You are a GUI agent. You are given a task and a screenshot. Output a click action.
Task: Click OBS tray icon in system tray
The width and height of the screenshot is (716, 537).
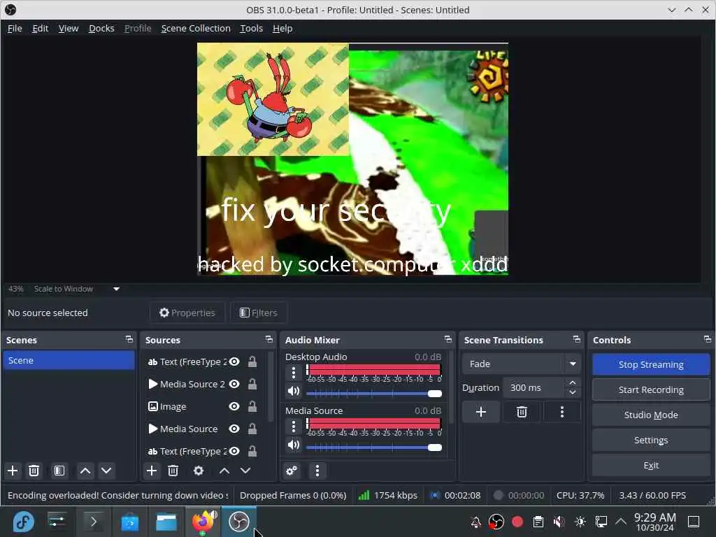pyautogui.click(x=496, y=522)
